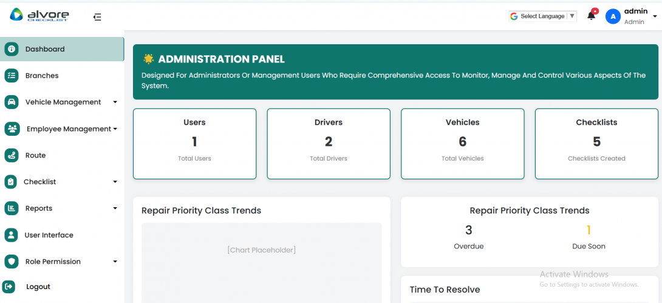
Task: Open the Vehicles summary card
Action: pos(463,144)
